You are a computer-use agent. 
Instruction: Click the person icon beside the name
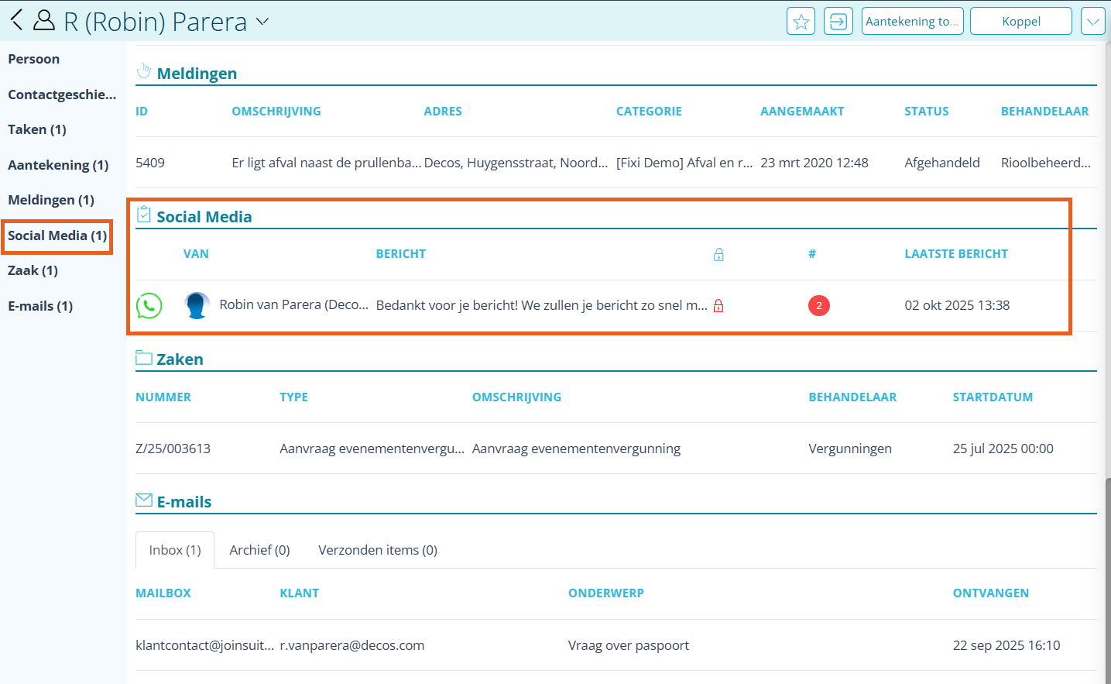click(x=44, y=21)
